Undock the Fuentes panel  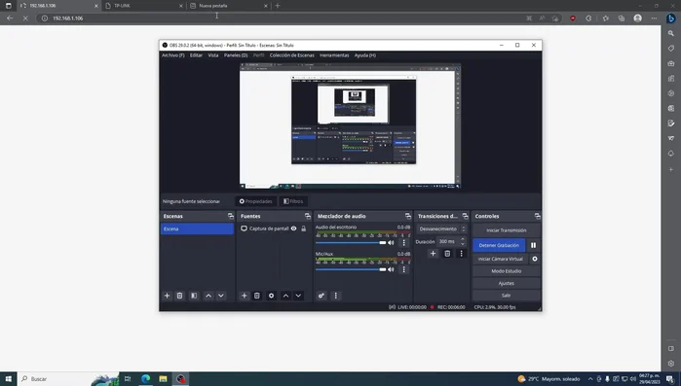coord(308,216)
